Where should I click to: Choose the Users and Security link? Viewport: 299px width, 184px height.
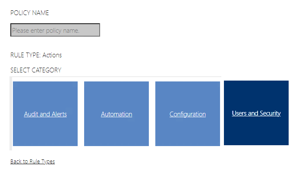(x=256, y=113)
